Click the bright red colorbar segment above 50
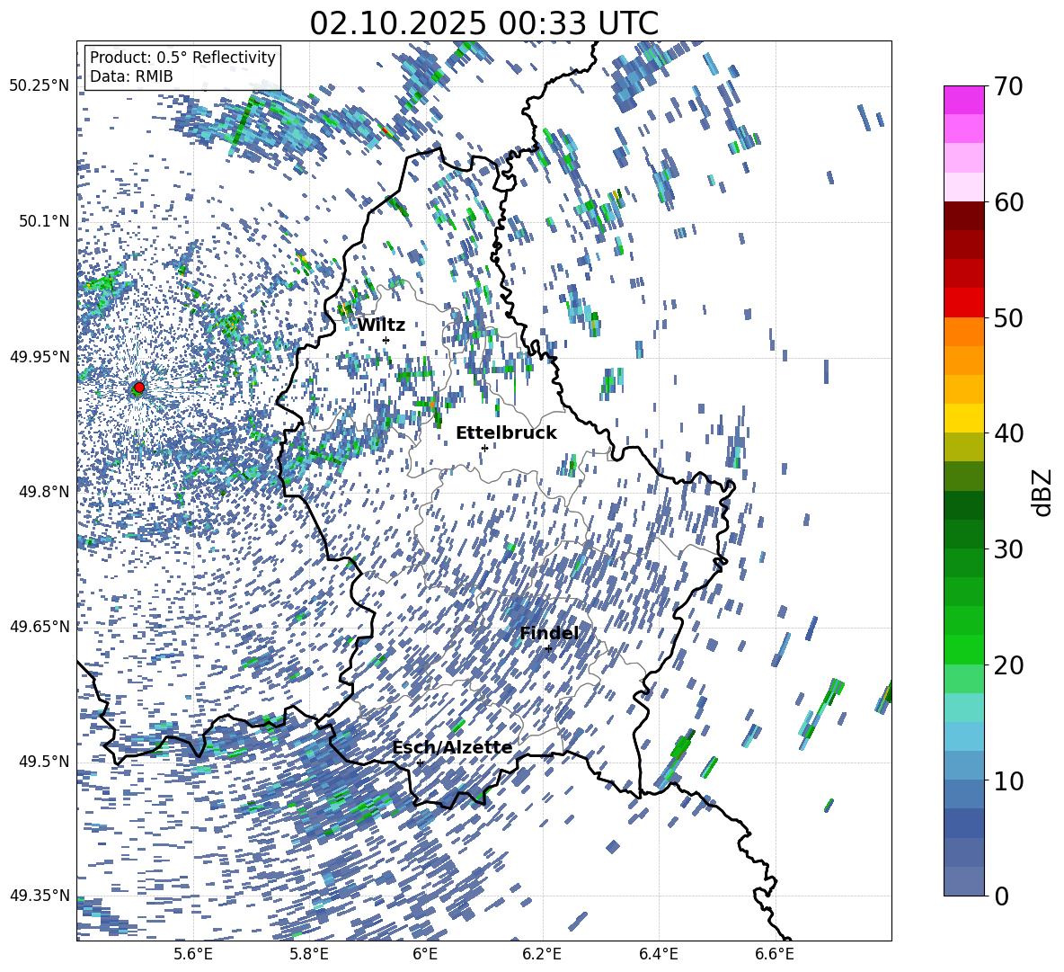The height and width of the screenshot is (972, 1064). (x=963, y=303)
